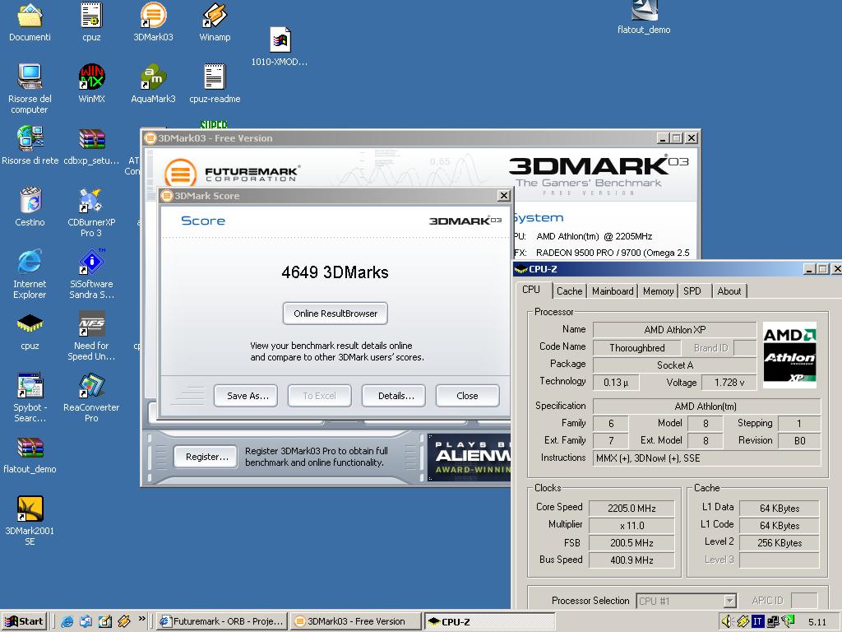Screen dimensions: 842x632
Task: Select the cpuz-readme text file icon
Action: click(215, 77)
